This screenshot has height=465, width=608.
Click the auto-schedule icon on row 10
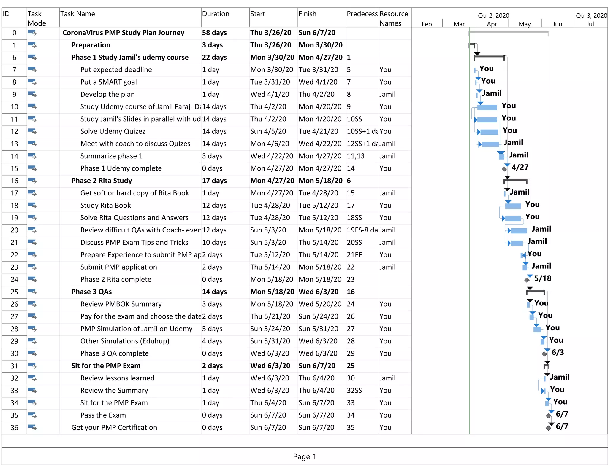(32, 107)
